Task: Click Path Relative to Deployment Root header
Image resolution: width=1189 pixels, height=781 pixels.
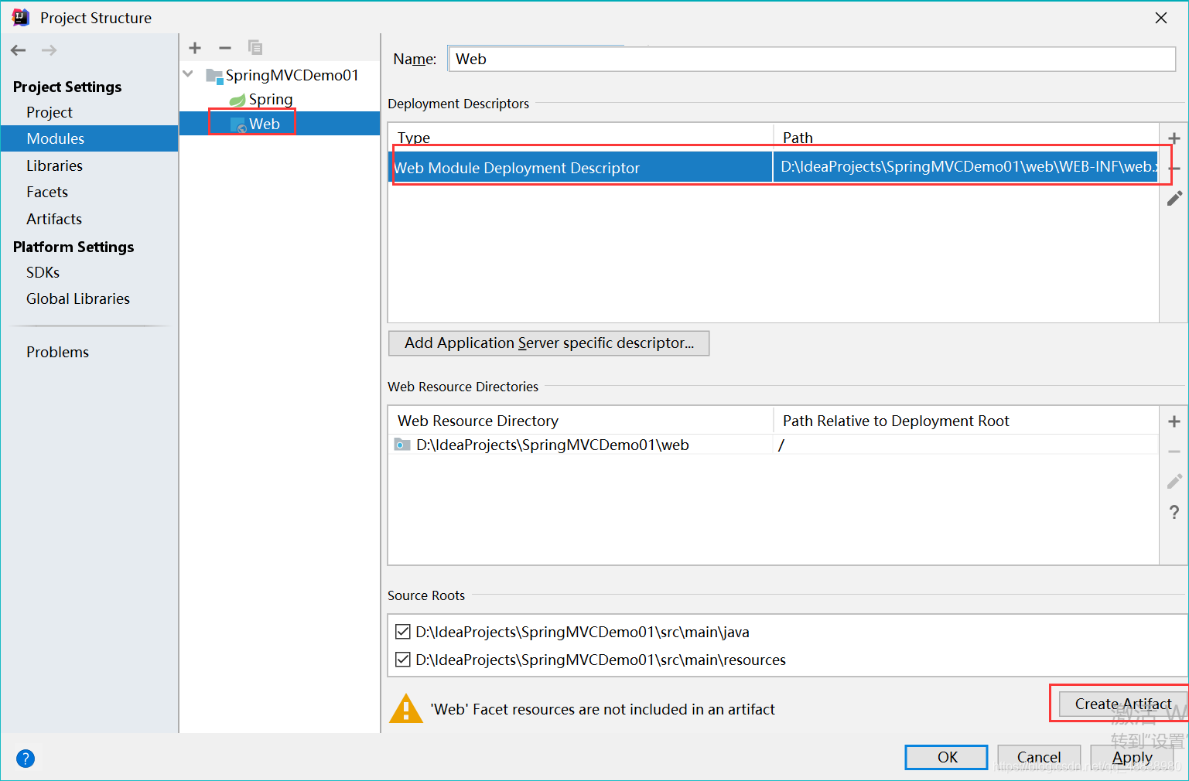Action: pyautogui.click(x=896, y=421)
